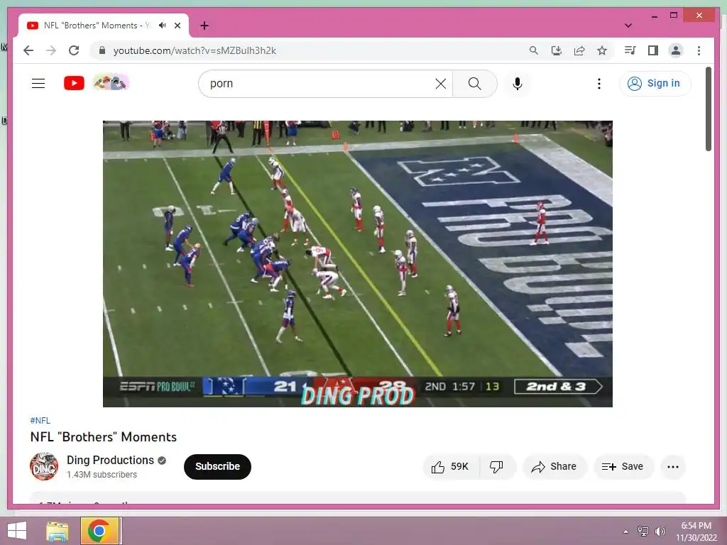727x545 pixels.
Task: Click the Chrome taskbar icon
Action: point(99,531)
